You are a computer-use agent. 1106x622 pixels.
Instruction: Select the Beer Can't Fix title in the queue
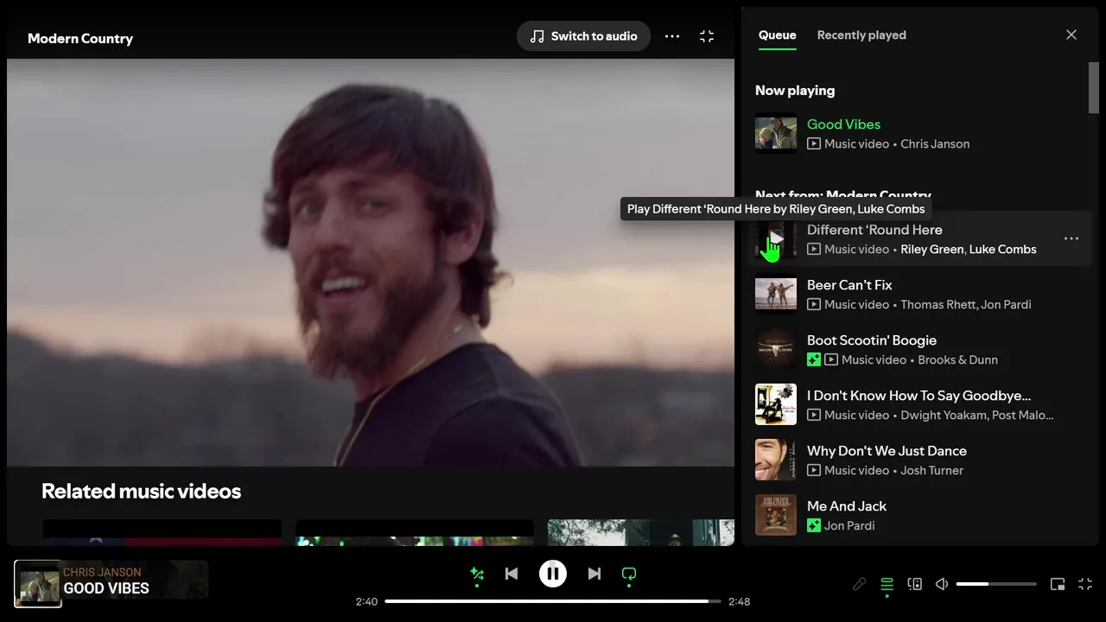(849, 285)
